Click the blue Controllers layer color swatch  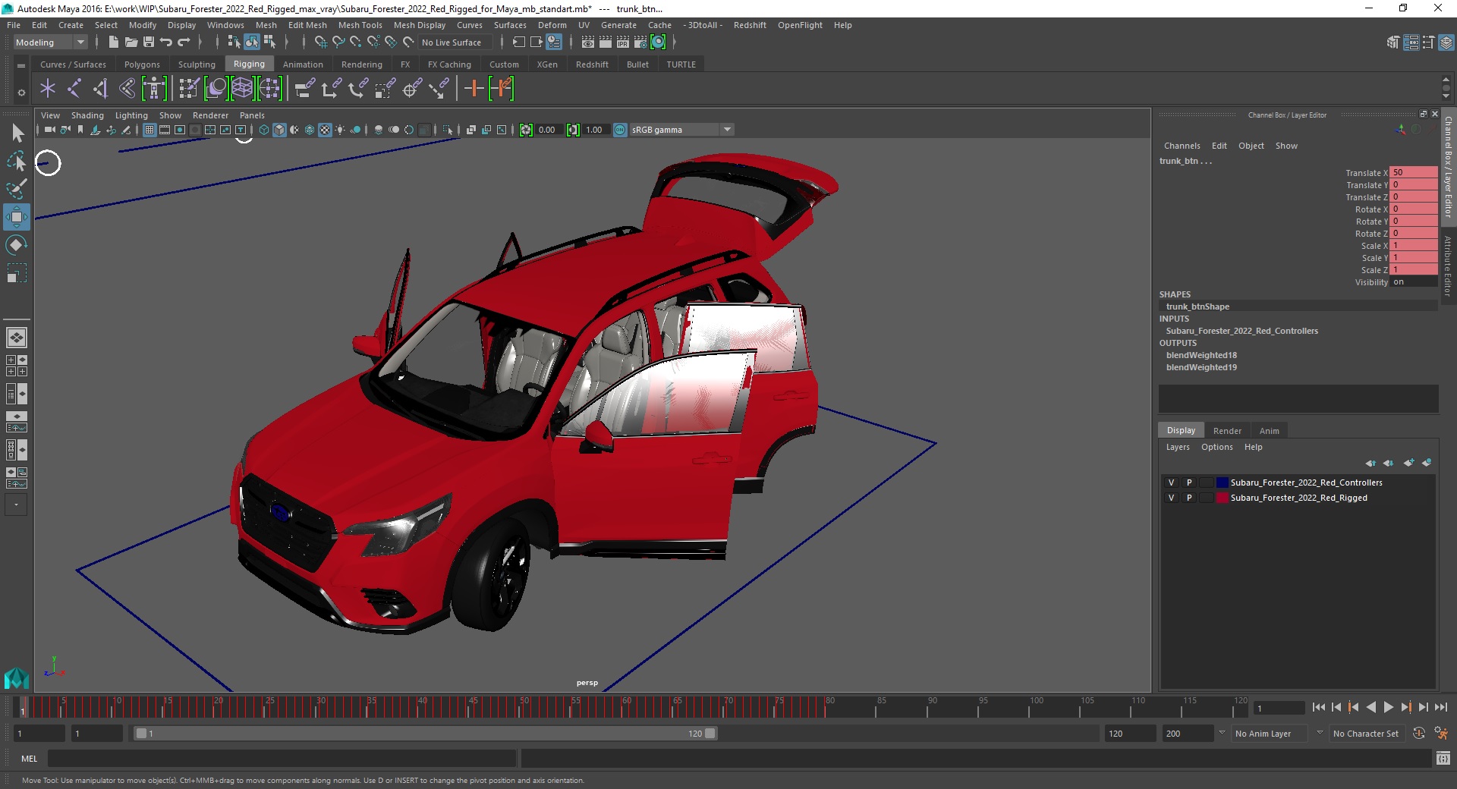(x=1222, y=483)
